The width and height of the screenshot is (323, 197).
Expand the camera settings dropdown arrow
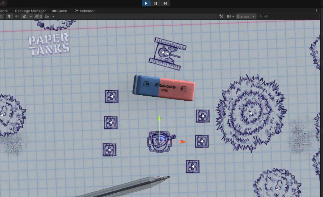233,16
